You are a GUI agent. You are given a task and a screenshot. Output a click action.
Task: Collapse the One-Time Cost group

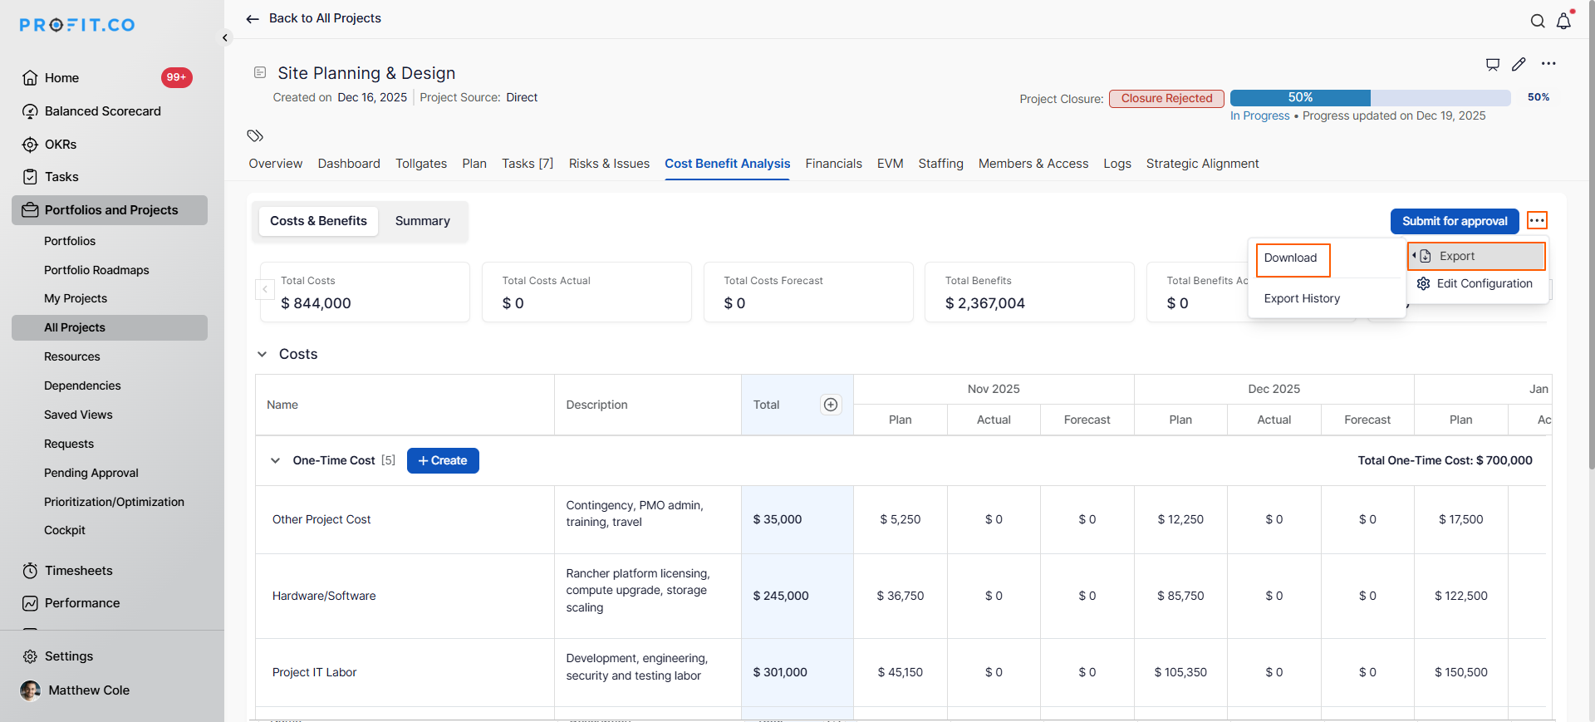point(276,460)
